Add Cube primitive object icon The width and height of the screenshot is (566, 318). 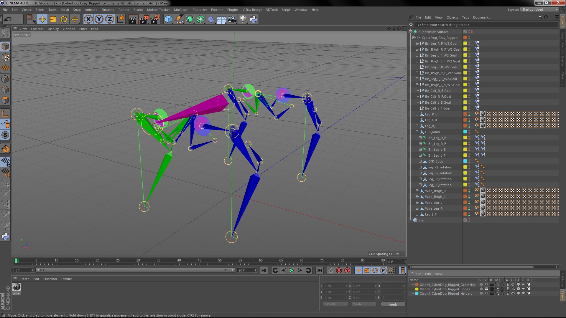[x=168, y=19]
